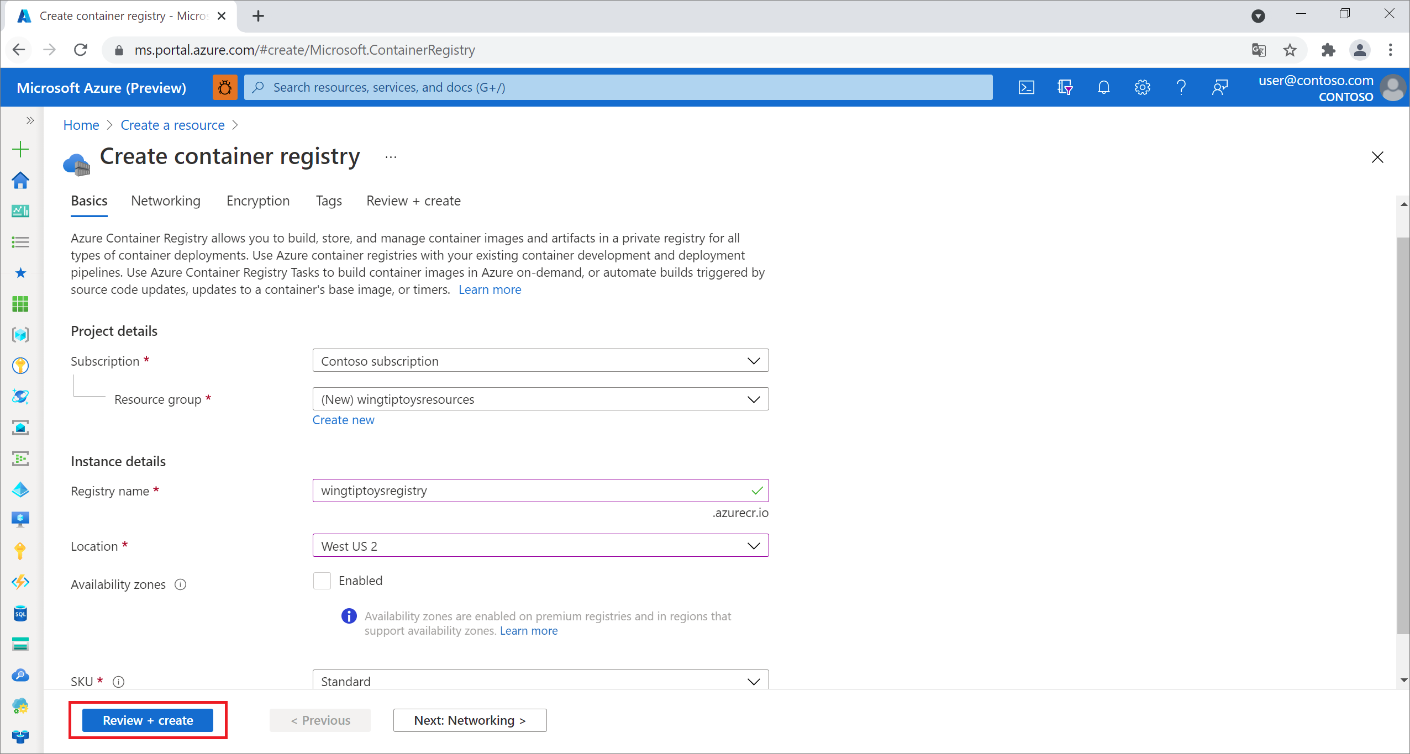Click the Learn more availability zones link

[529, 630]
